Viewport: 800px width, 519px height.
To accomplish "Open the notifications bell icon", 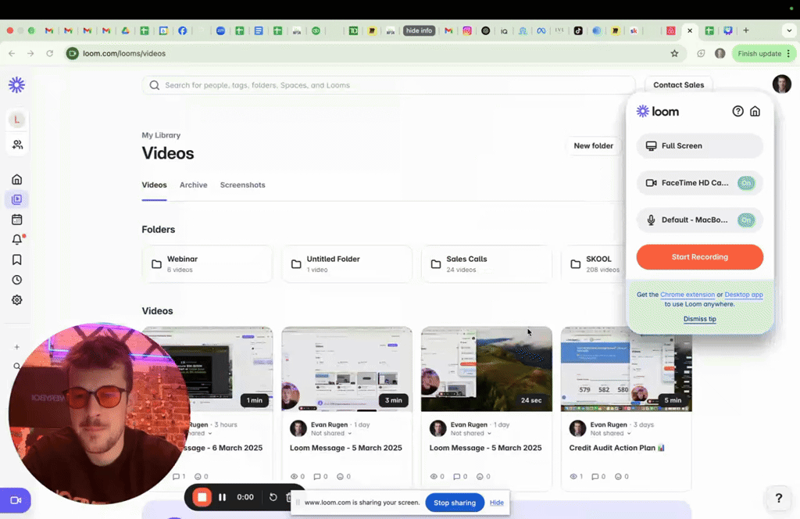I will click(x=17, y=239).
